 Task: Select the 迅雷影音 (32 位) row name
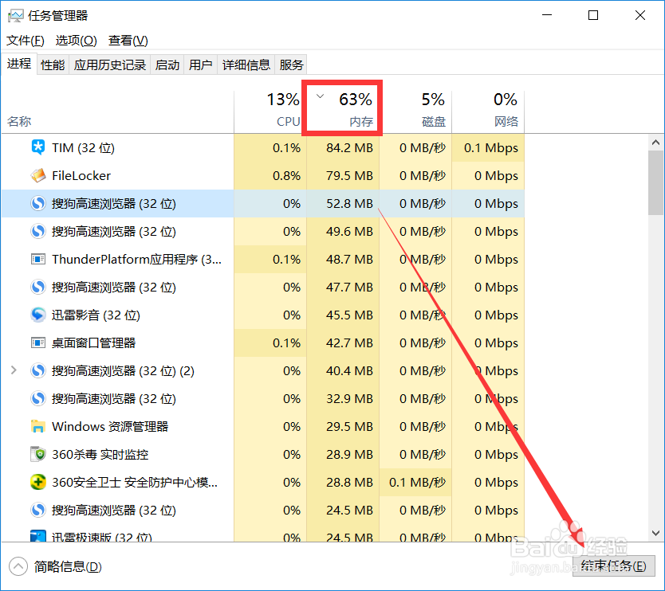[96, 315]
